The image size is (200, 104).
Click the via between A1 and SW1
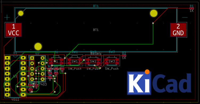point(65,58)
